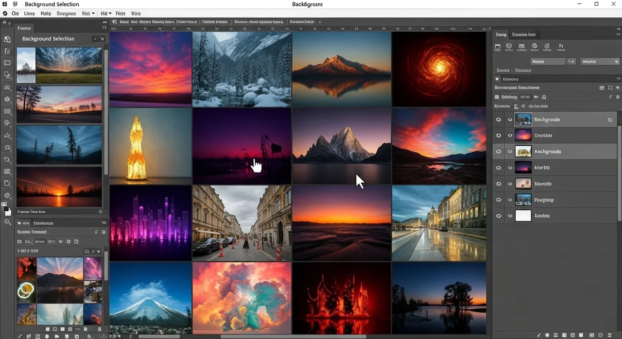Screen dimensions: 622x339
Task: Switch to the Eooatar tab in right panel
Action: [523, 34]
